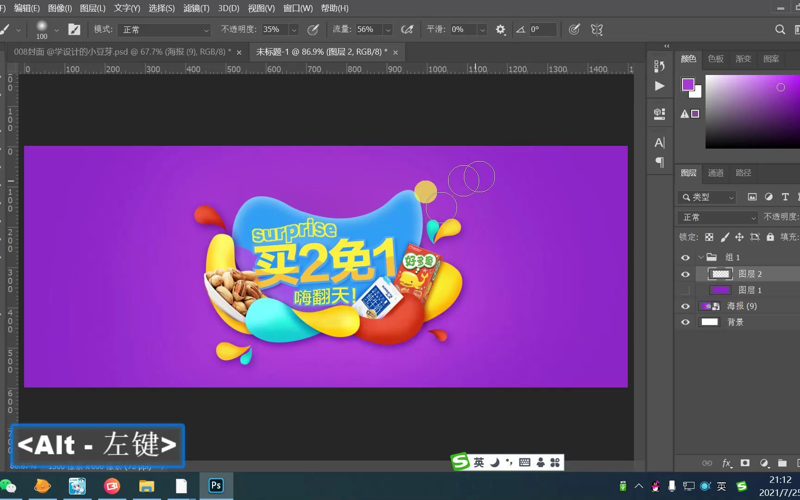800x500 pixels.
Task: Show 图层 1 layer visibility
Action: 685,290
